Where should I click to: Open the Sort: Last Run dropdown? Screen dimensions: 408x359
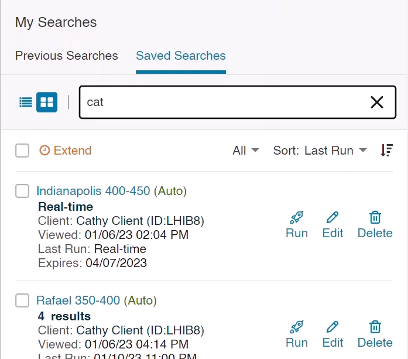(x=320, y=151)
